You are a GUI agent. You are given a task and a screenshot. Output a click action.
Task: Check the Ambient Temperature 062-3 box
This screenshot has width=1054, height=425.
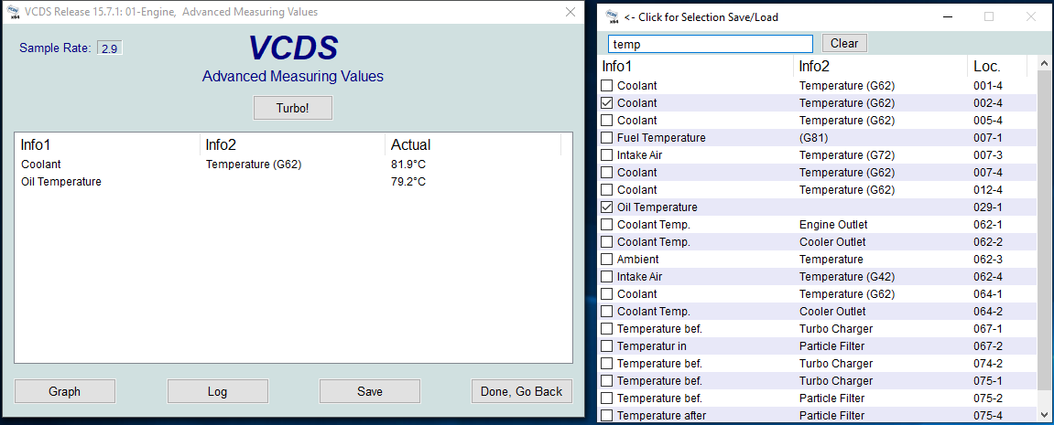607,260
